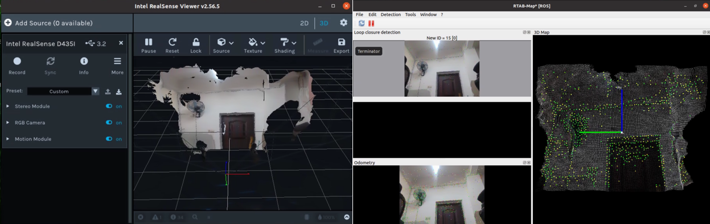The height and width of the screenshot is (224, 710).
Task: Close the 3D Map panel
Action: pos(708,32)
